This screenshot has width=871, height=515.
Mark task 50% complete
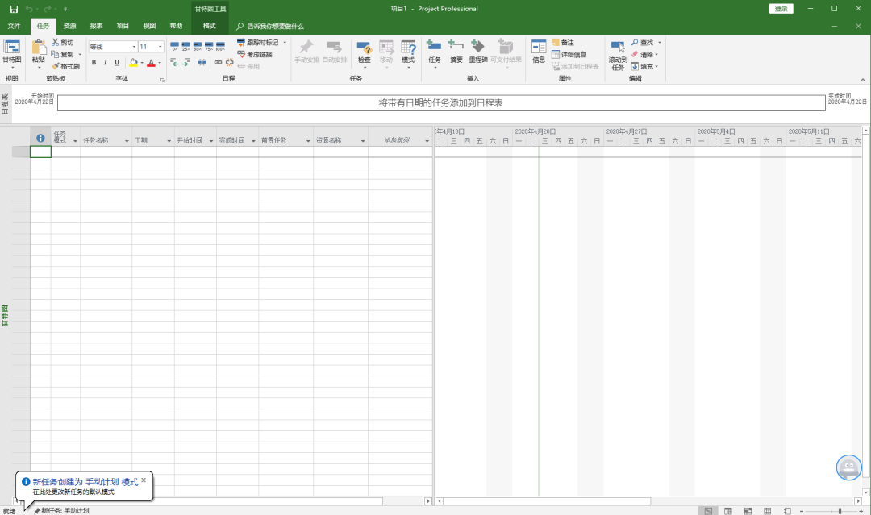click(198, 46)
